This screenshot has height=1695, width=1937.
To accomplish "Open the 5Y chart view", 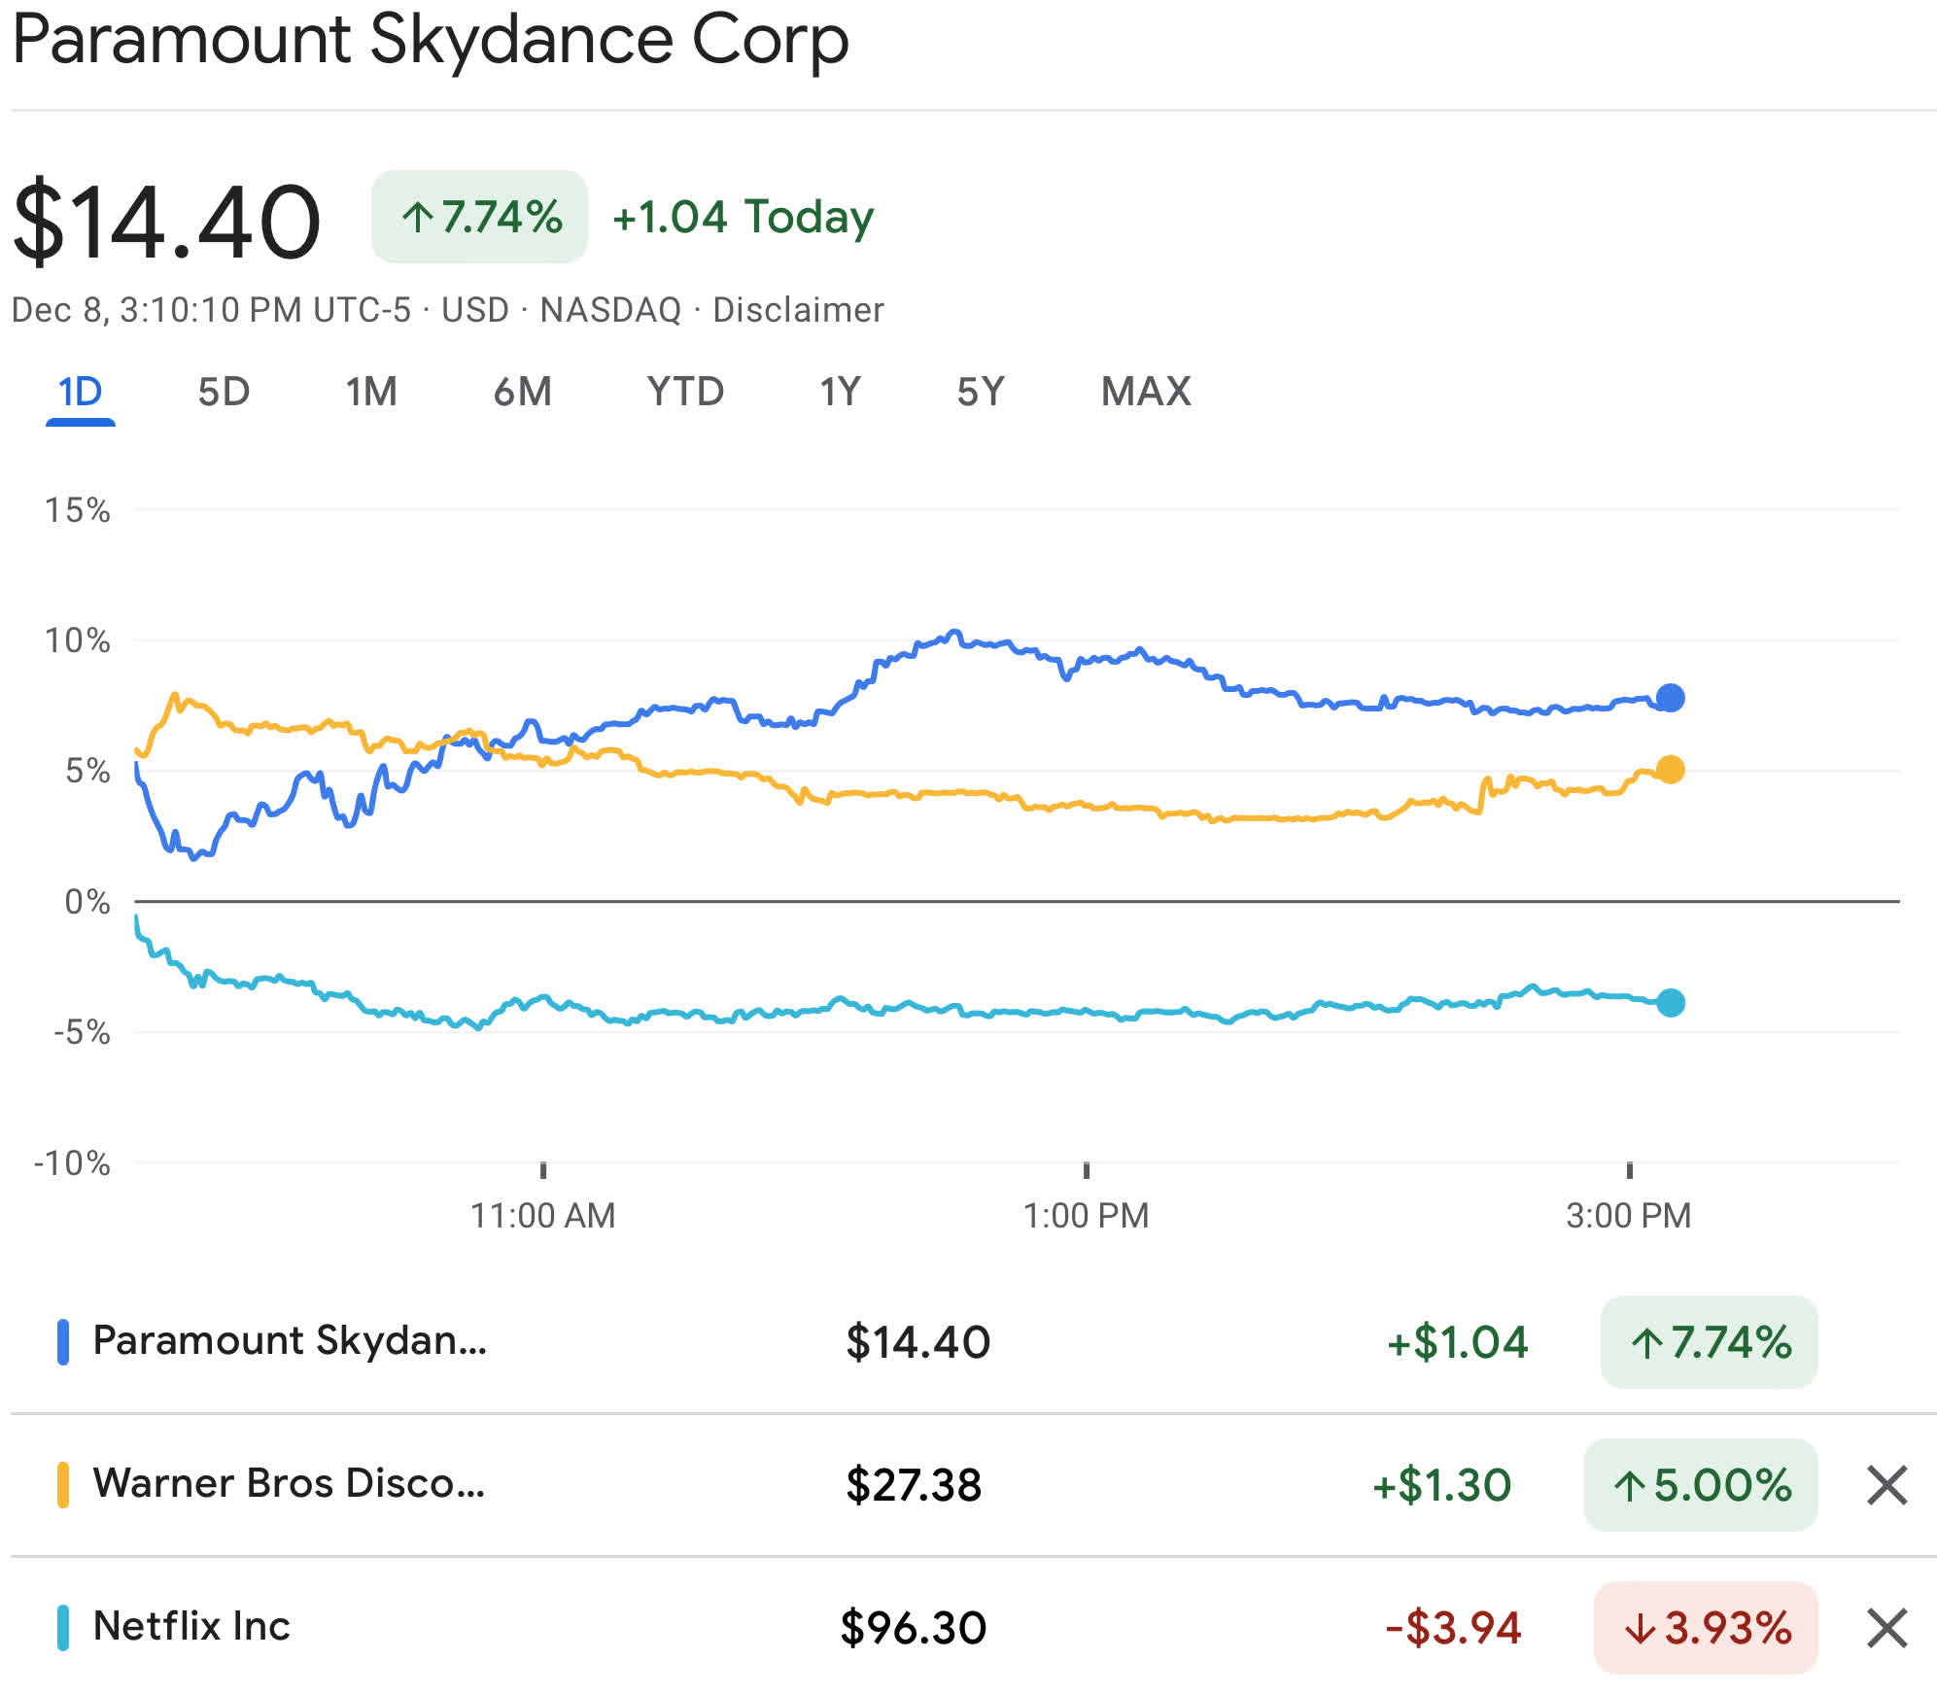I will (980, 393).
